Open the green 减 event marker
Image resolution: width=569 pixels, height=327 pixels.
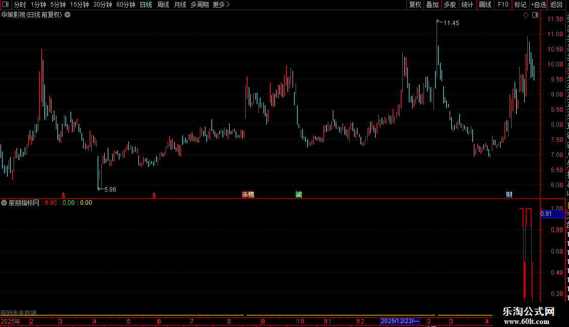[x=299, y=195]
